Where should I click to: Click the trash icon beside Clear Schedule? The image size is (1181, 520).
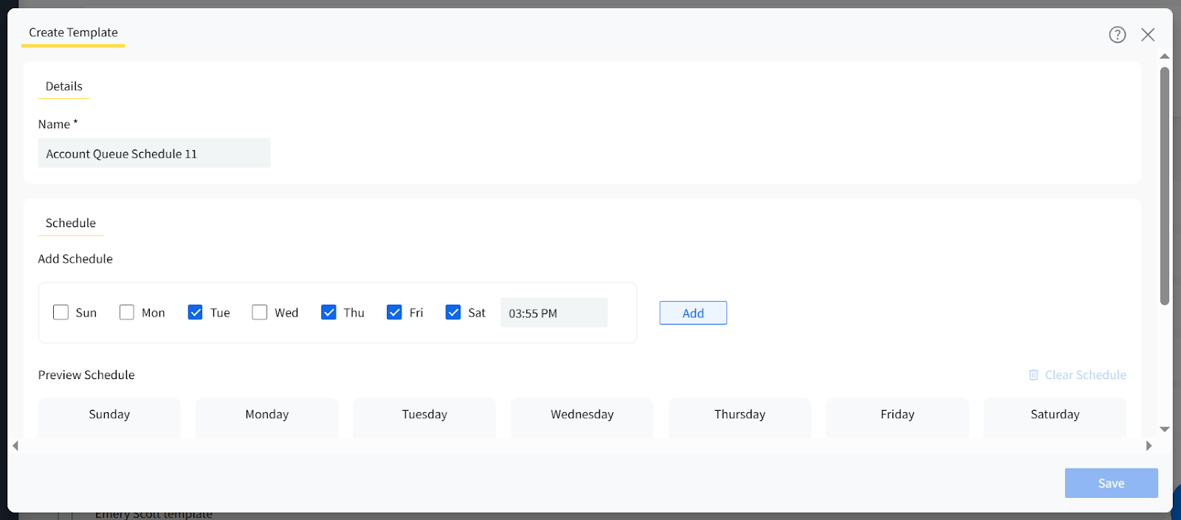1033,375
